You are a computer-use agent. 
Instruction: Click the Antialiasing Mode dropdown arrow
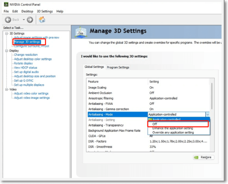tap(207, 115)
